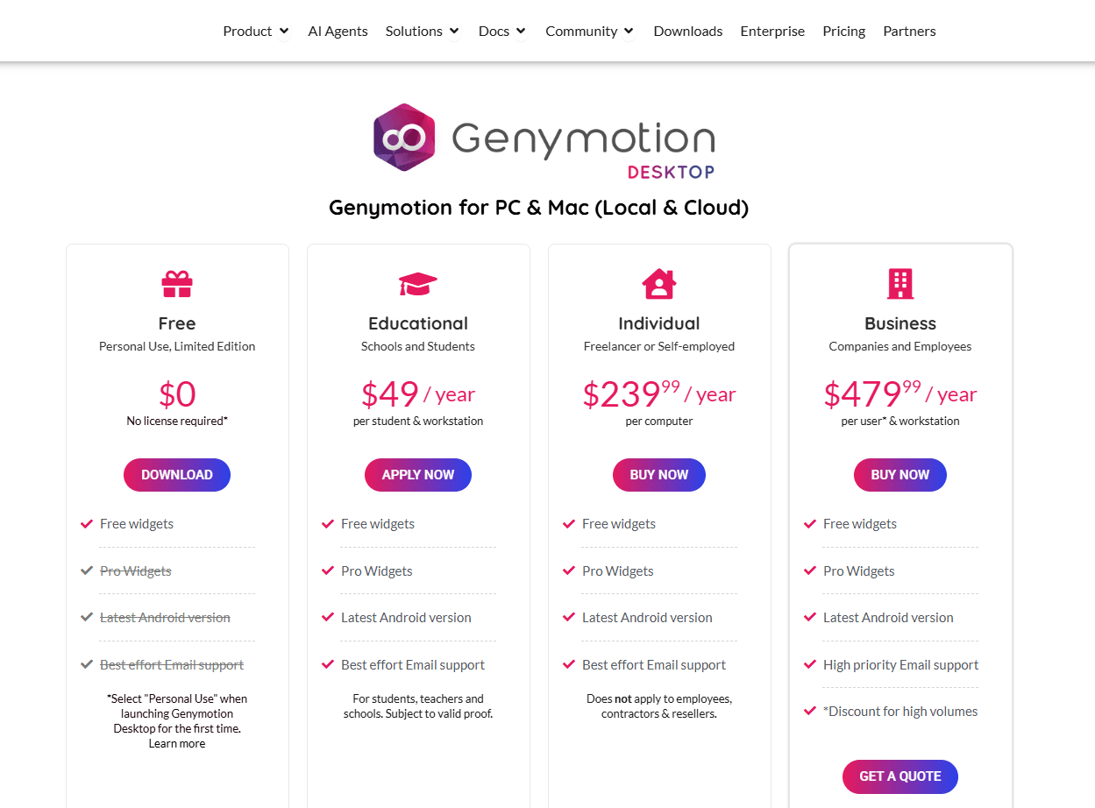1095x808 pixels.
Task: Click APPLY NOW for Educational plan
Action: click(x=418, y=475)
